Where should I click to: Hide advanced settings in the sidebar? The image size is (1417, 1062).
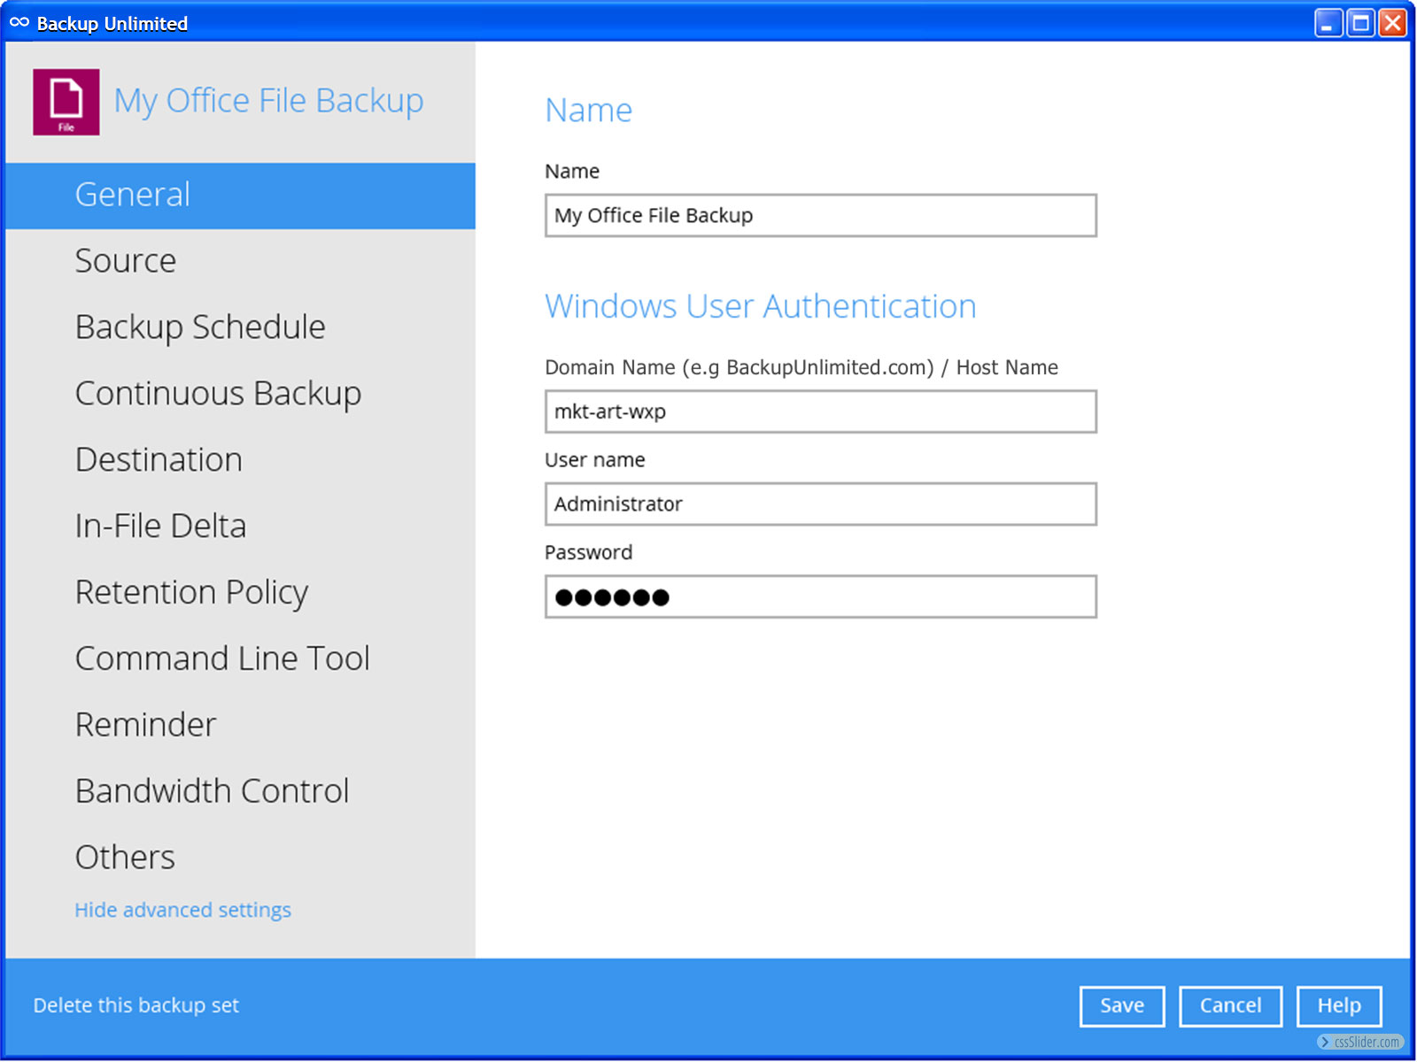[182, 910]
